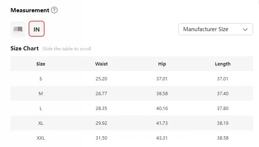Click the Size column header
This screenshot has width=259, height=147.
click(x=41, y=64)
